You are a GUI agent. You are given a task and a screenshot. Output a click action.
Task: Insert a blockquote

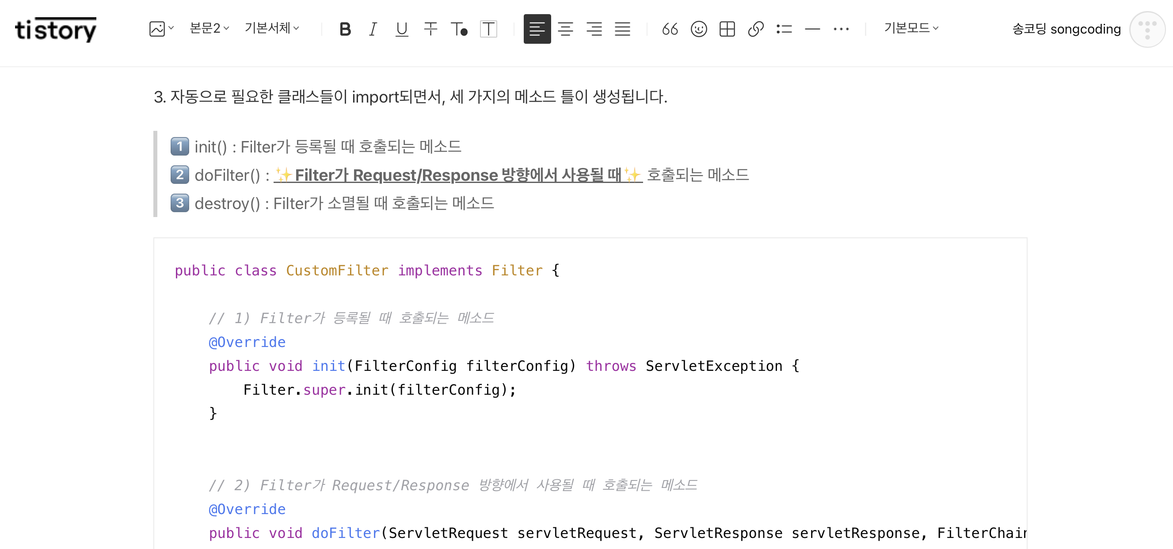(x=670, y=29)
